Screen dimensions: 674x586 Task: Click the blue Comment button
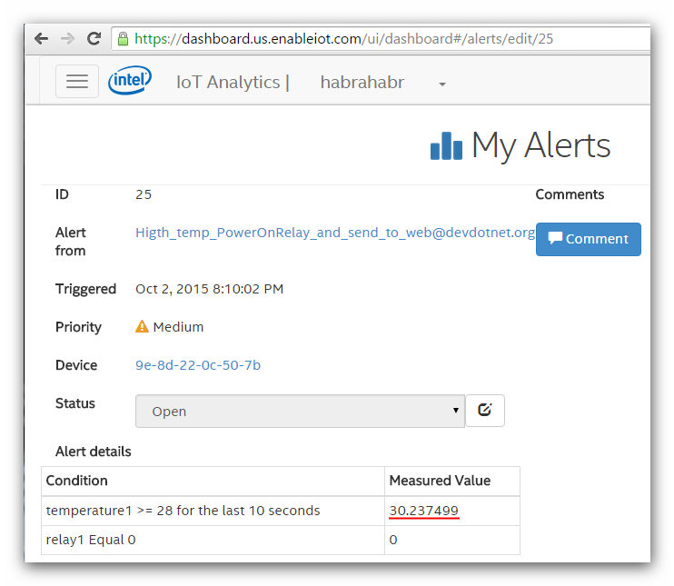[x=588, y=239]
